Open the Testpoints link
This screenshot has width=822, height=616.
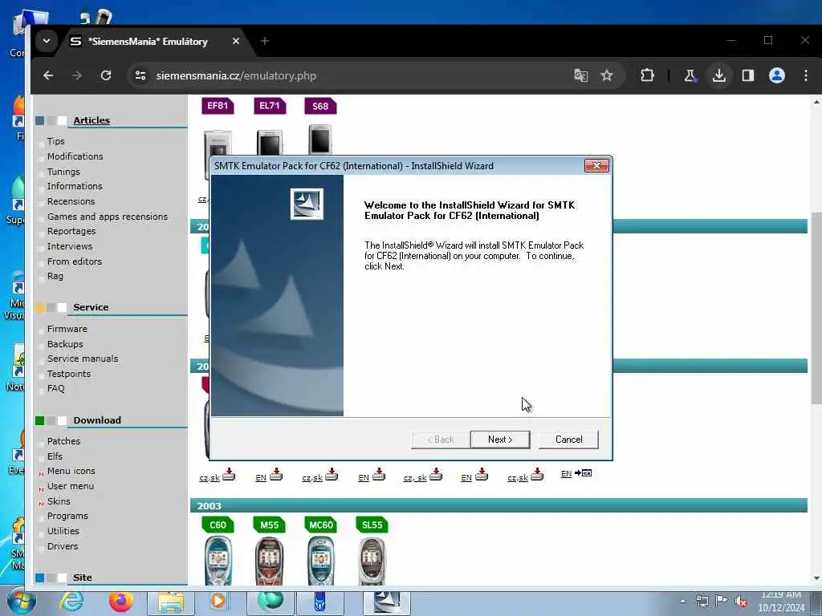tap(69, 374)
